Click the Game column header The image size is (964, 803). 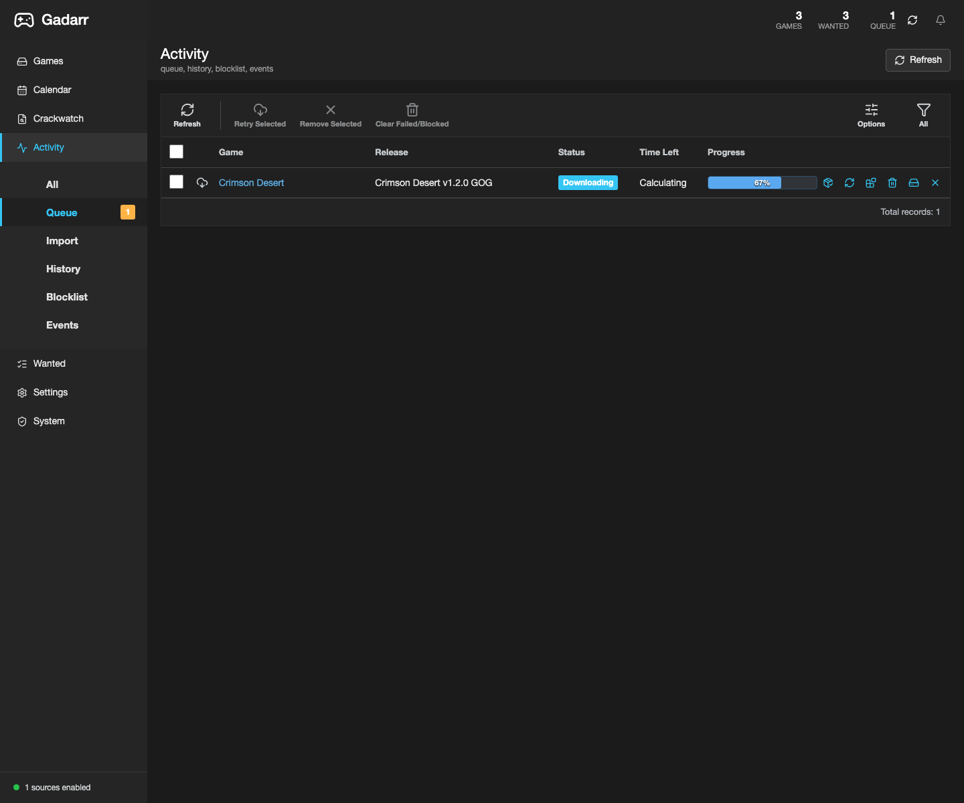pyautogui.click(x=231, y=153)
